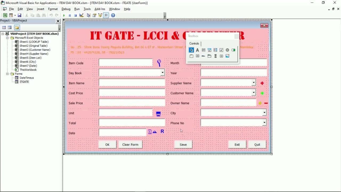Toggle Folders in the Project panel
Screen dimensions: 341x192
point(17,27)
